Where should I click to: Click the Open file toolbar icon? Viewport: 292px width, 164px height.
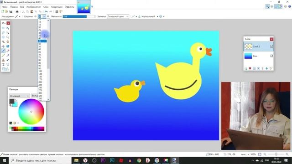[6, 11]
